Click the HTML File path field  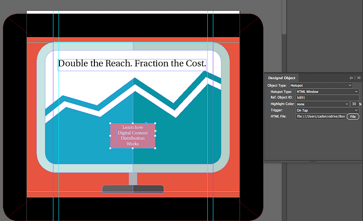click(x=321, y=117)
